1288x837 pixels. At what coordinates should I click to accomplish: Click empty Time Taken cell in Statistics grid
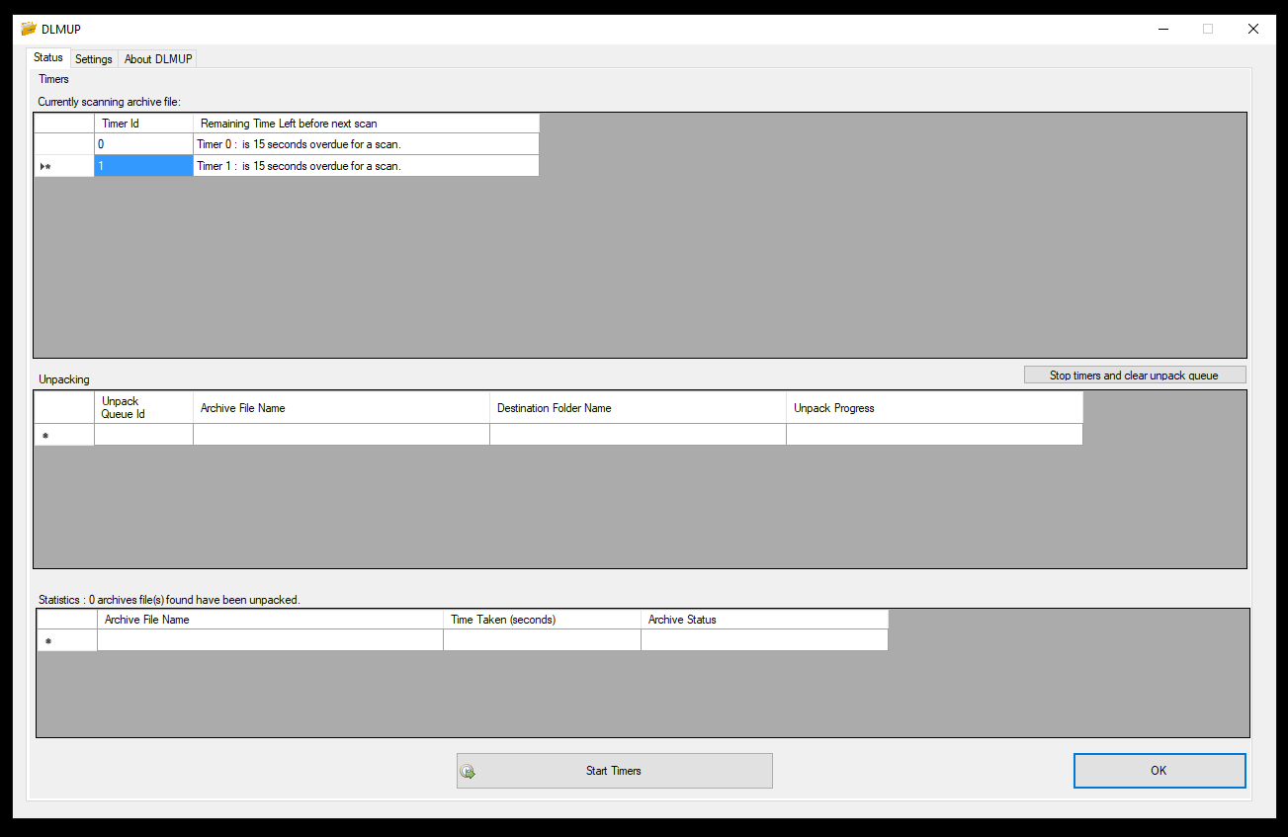(x=542, y=640)
